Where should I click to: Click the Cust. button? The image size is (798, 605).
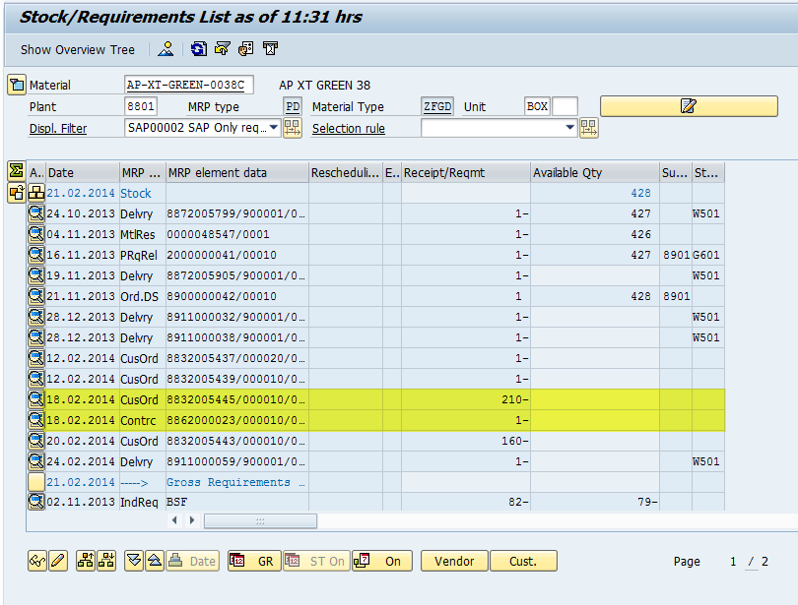point(523,561)
